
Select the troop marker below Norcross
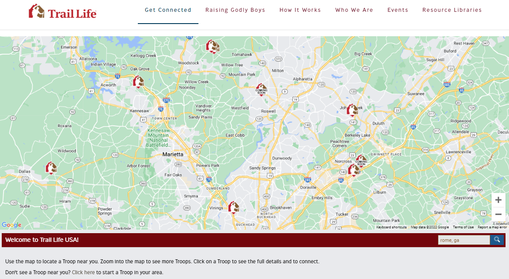pyautogui.click(x=353, y=170)
